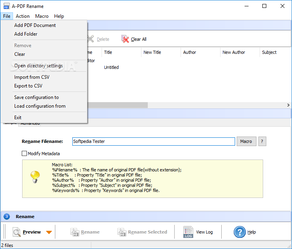The image size is (292, 249).
Task: Click the Author column header
Action: pos(200,52)
